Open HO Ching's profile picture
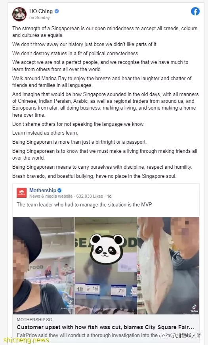The height and width of the screenshot is (345, 208). tap(19, 14)
